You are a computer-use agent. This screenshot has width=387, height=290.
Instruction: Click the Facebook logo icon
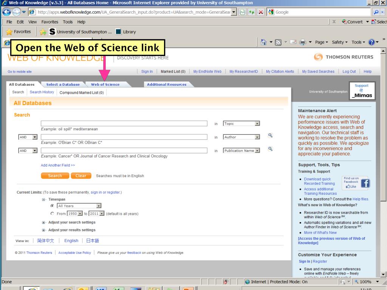(x=365, y=183)
